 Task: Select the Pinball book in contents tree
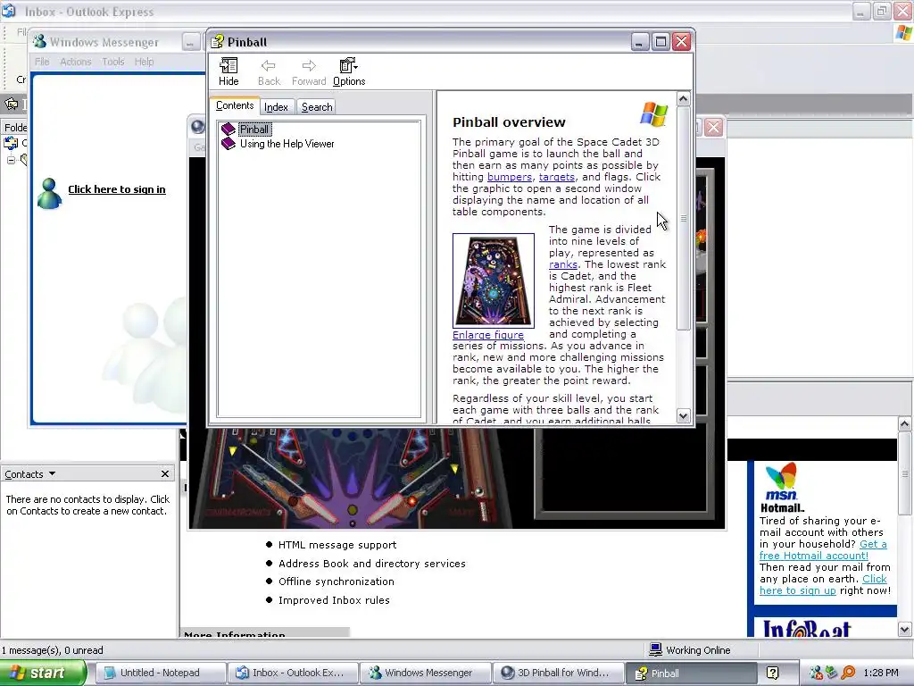(x=254, y=130)
